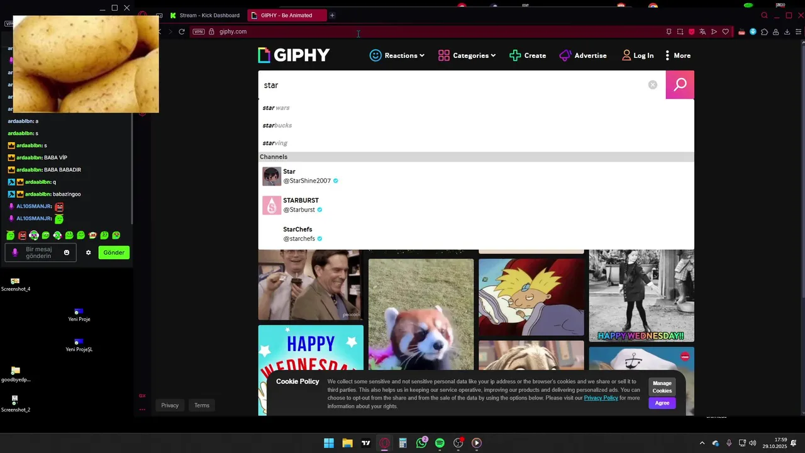
Task: Click the translate page icon
Action: point(702,31)
